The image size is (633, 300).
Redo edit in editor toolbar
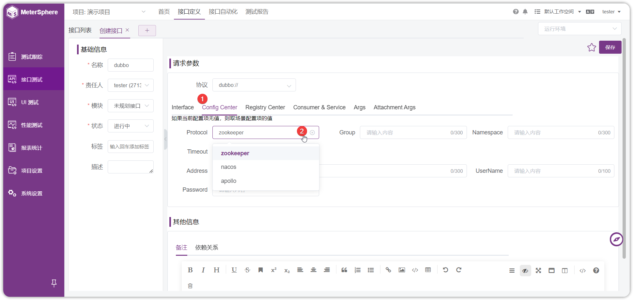tap(459, 270)
